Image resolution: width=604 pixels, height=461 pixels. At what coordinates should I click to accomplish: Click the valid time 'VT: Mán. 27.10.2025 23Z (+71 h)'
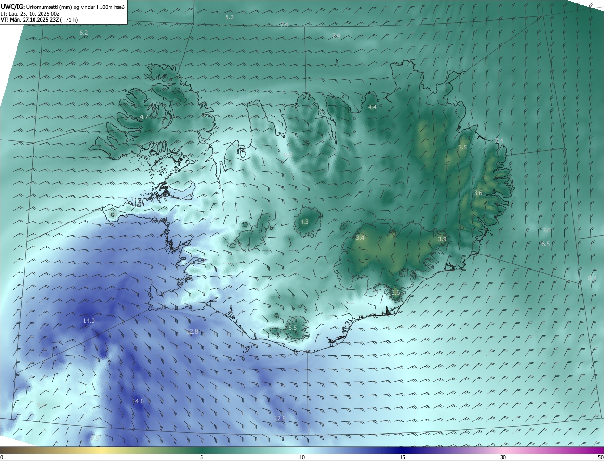[x=40, y=20]
